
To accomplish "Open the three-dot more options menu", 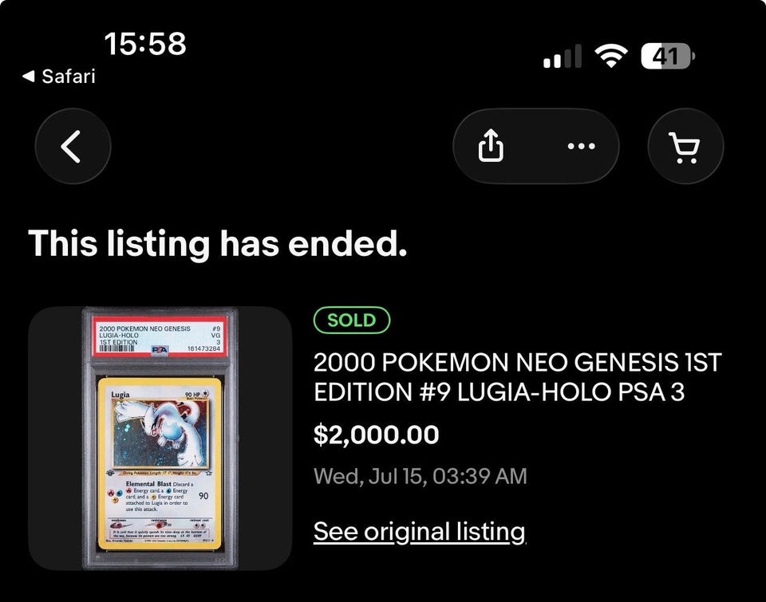I will (x=582, y=146).
